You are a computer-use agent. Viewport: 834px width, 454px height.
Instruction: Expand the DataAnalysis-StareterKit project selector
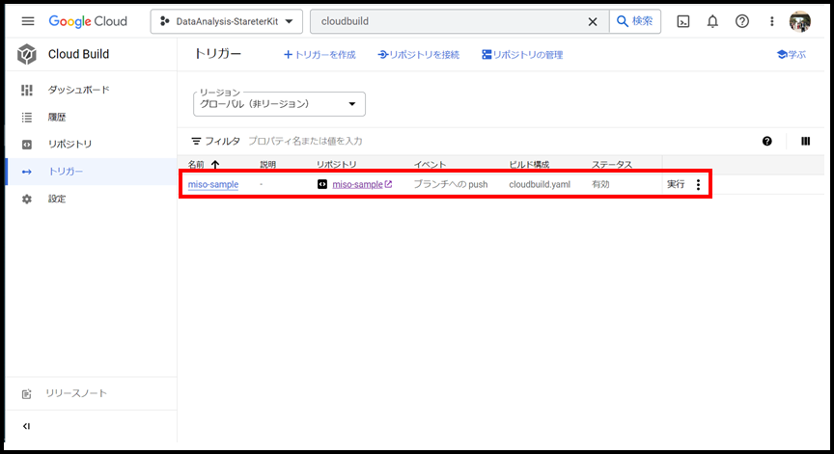[227, 21]
